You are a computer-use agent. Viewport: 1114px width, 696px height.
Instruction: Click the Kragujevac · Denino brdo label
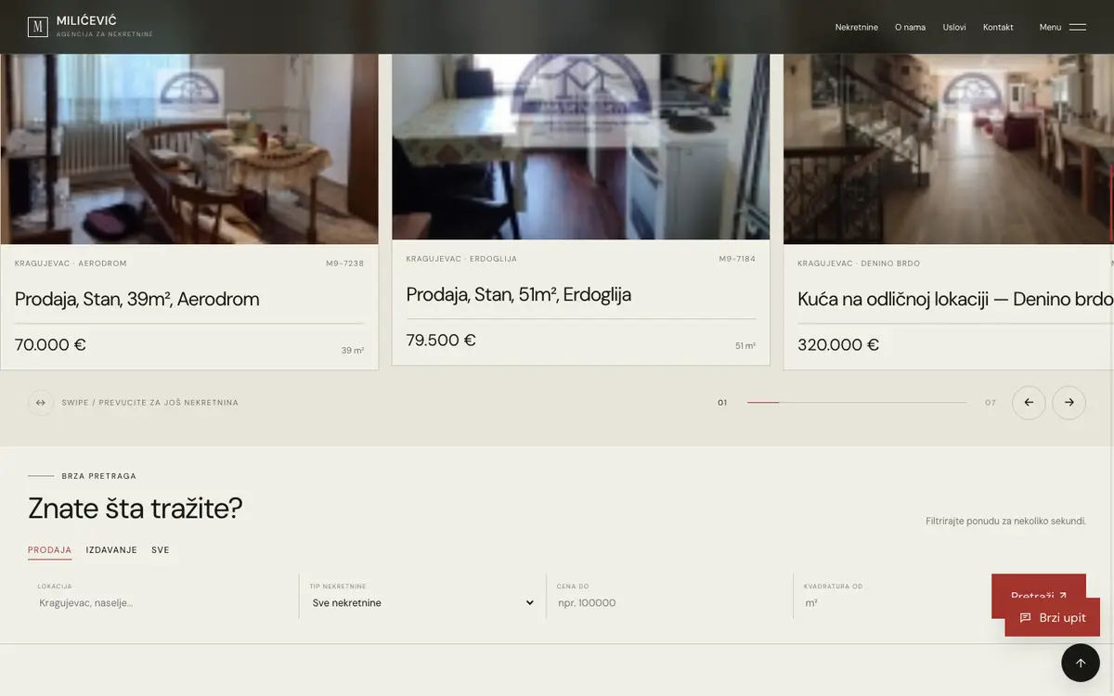click(x=859, y=264)
